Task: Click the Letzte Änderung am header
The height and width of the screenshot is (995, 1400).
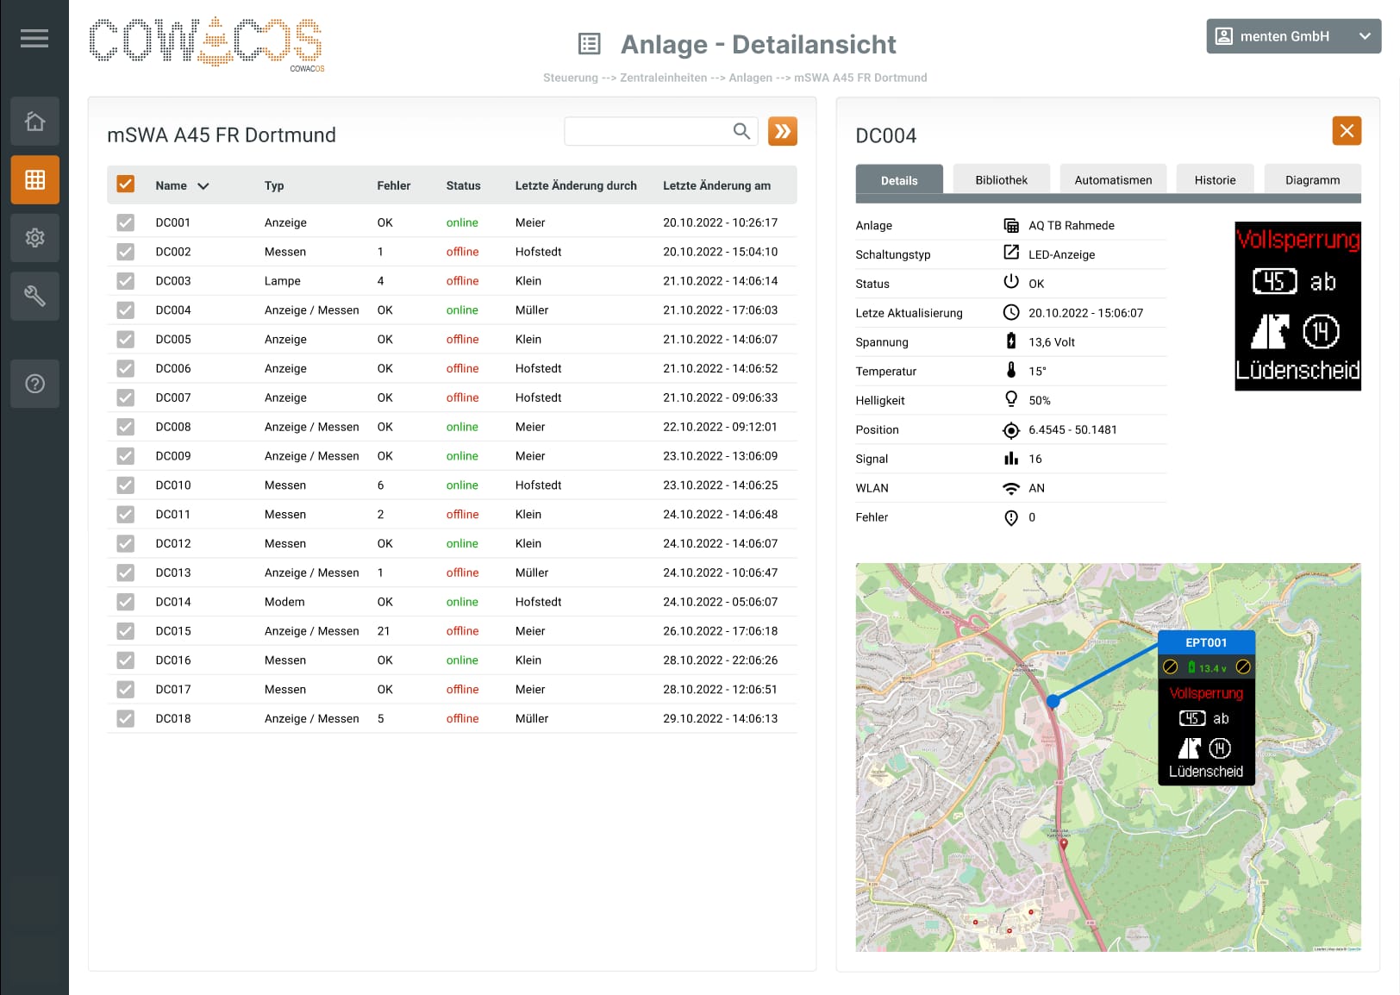Action: coord(716,185)
